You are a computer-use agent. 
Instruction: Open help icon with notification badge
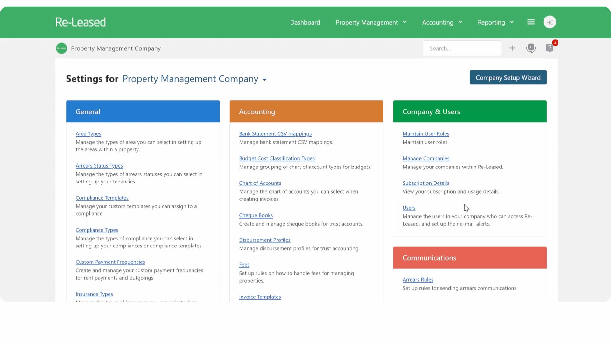coord(550,47)
